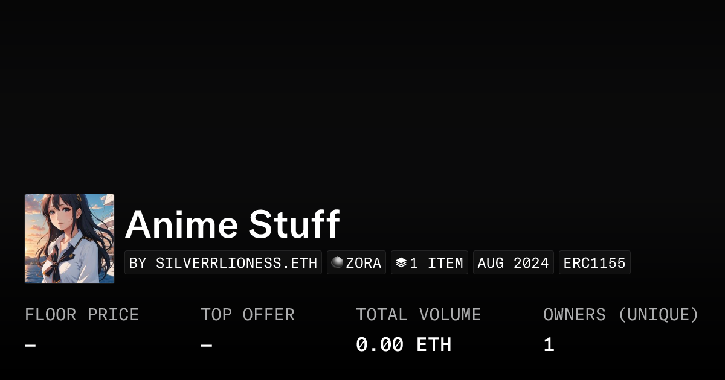Click the ZORA network label text
725x380 pixels.
coord(364,263)
